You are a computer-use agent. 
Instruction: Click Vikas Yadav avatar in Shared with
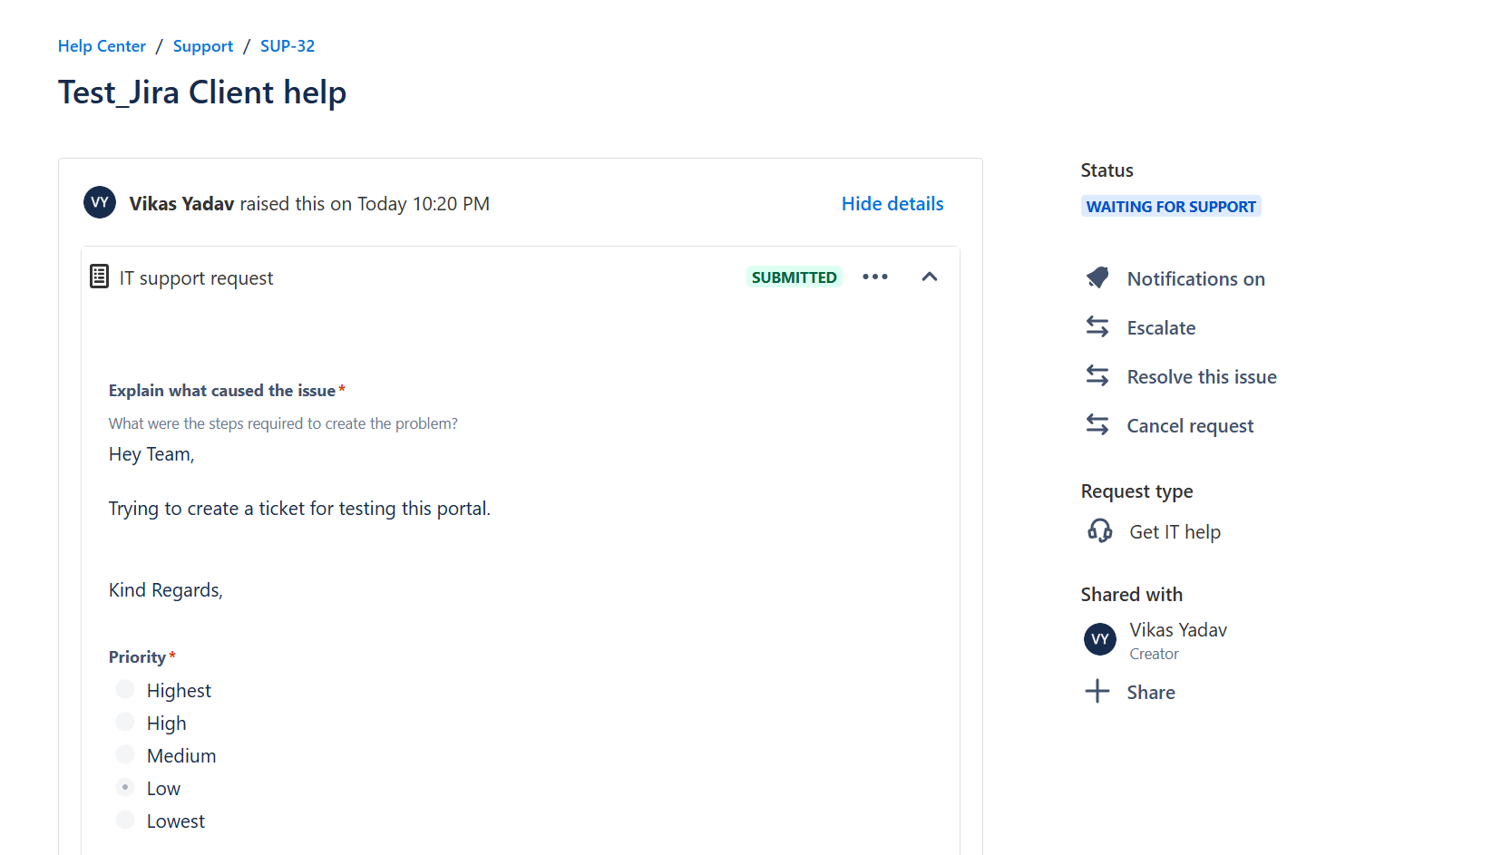pyautogui.click(x=1099, y=639)
